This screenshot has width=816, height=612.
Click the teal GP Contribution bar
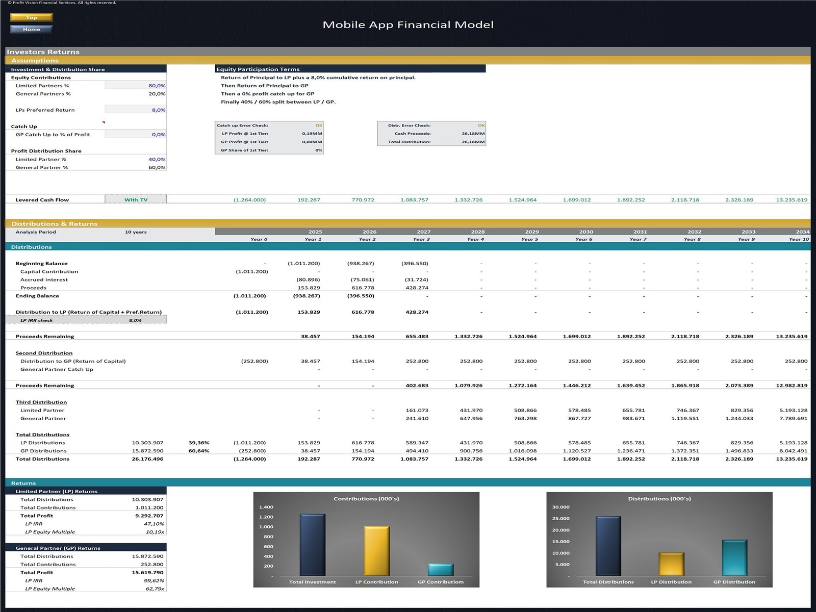pos(441,570)
